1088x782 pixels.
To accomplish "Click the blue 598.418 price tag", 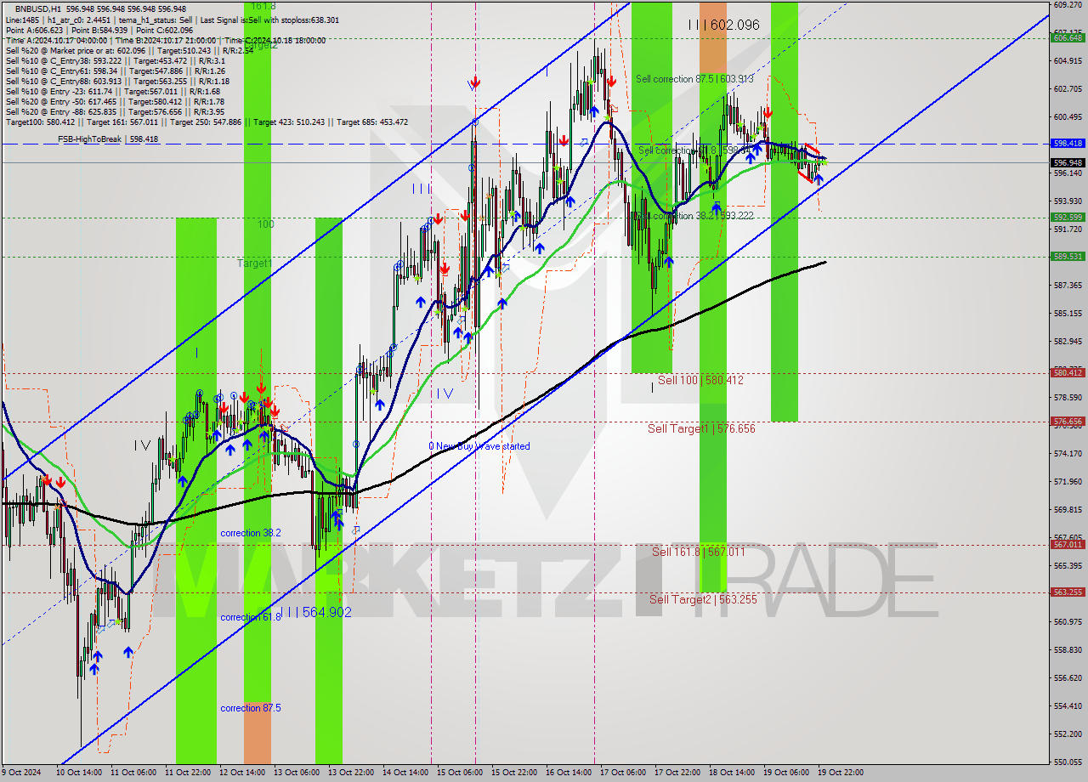I will pos(1068,144).
